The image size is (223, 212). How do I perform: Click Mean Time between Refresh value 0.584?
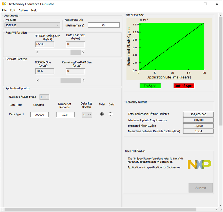pos(198,131)
